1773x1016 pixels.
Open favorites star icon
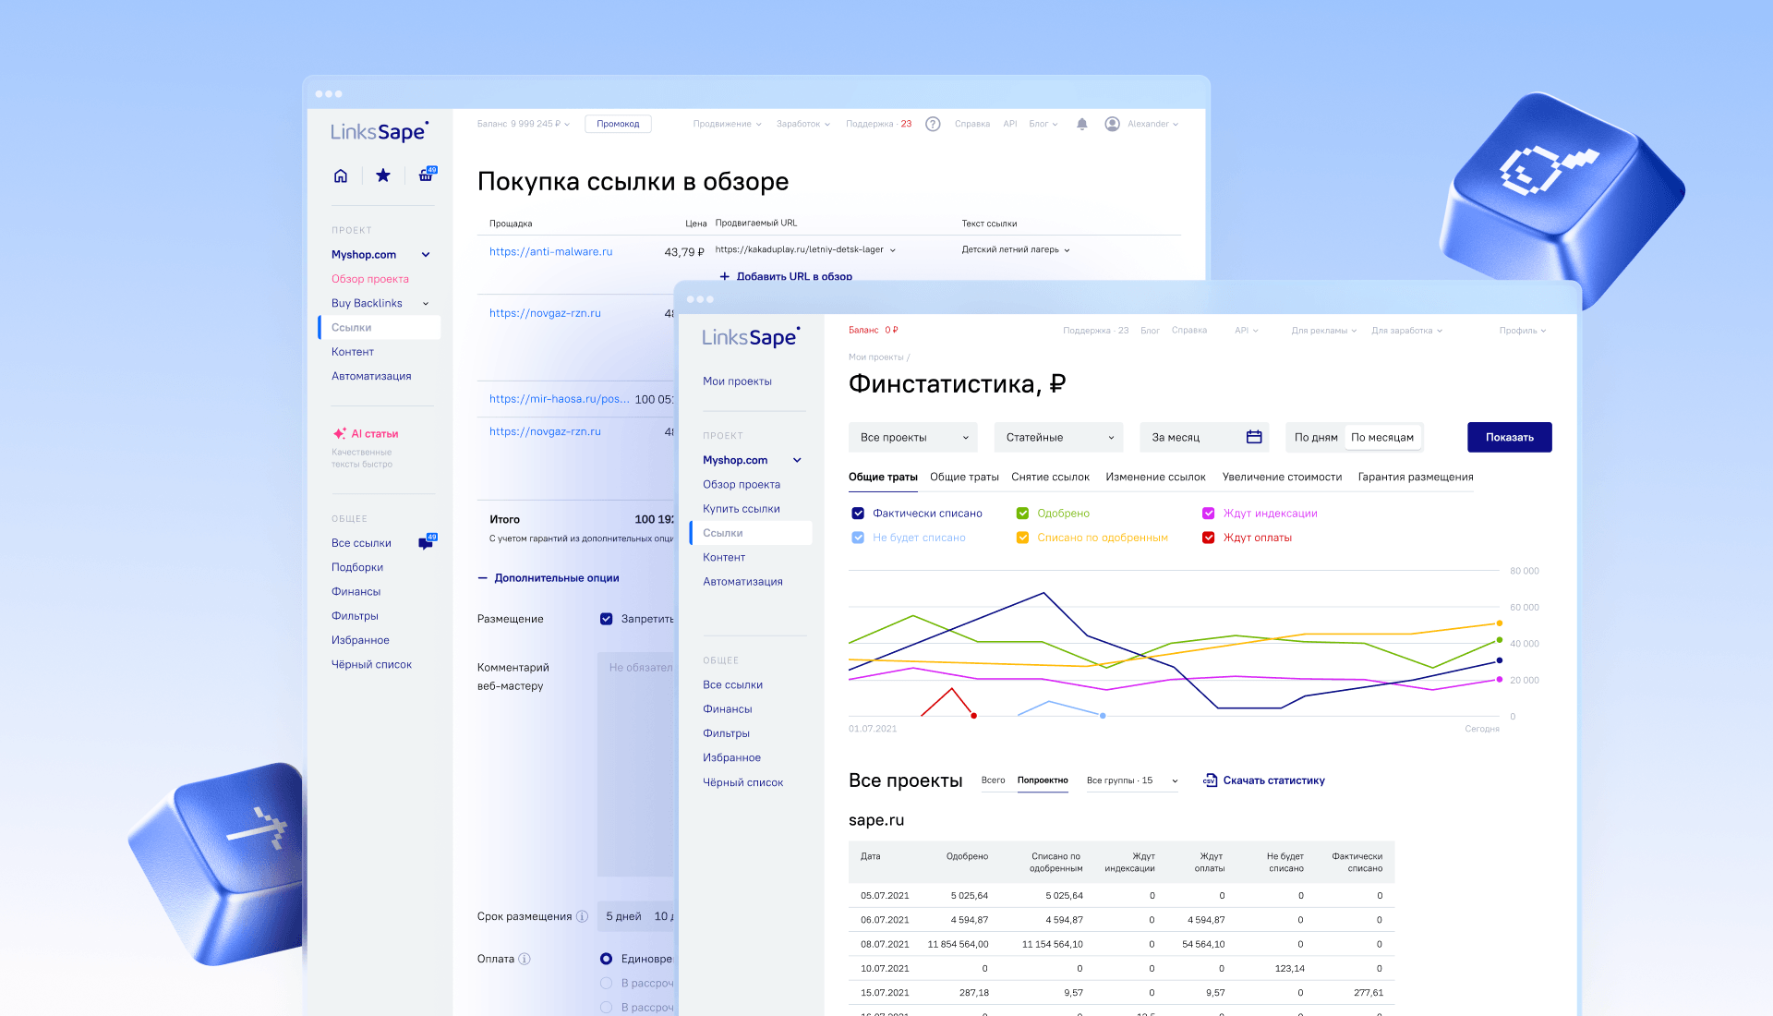[382, 175]
